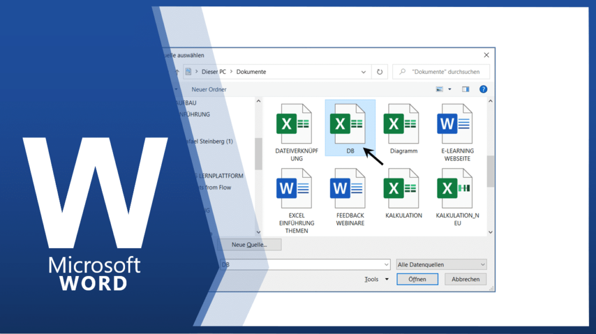
Task: Select the Diagramm Excel file icon
Action: pos(402,124)
